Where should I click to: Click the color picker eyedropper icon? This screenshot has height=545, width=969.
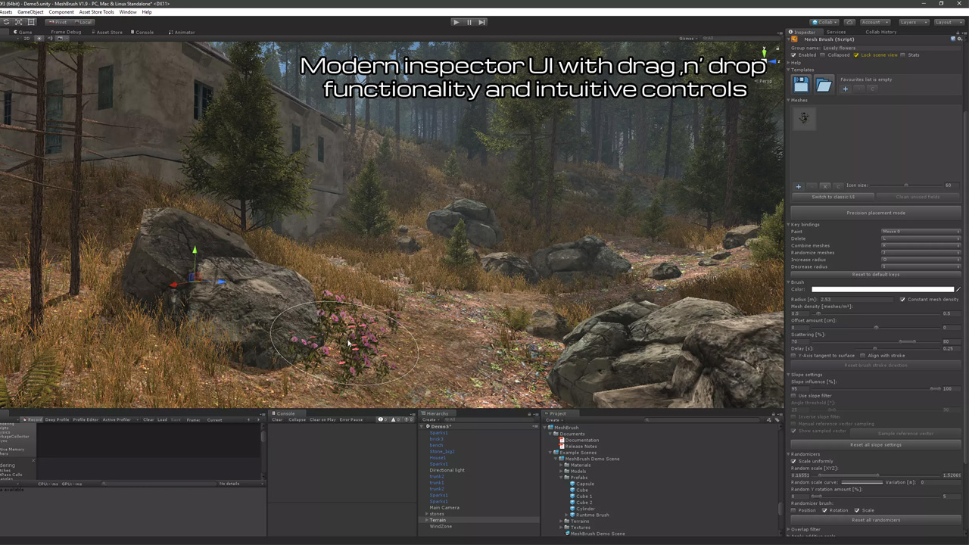pos(958,289)
